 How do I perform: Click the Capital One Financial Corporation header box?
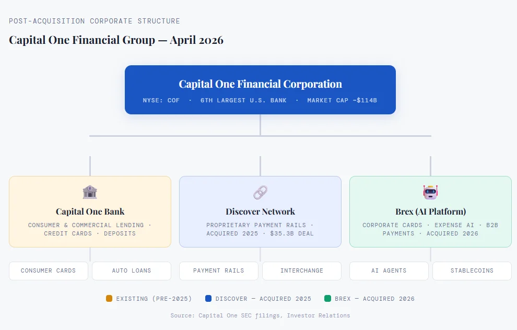260,90
